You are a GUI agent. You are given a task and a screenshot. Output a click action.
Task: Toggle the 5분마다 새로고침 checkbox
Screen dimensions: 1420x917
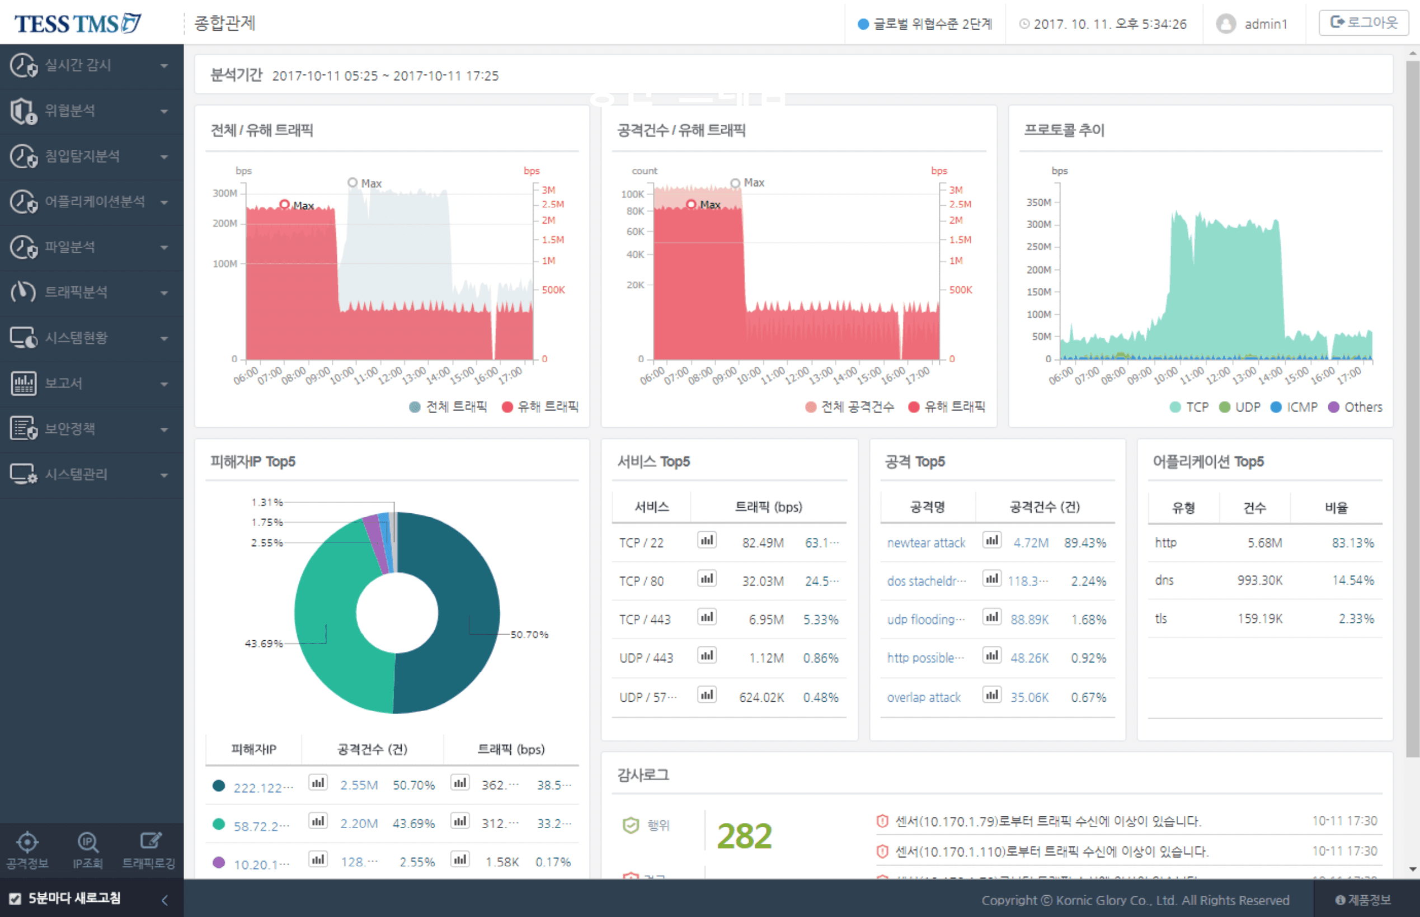(x=15, y=899)
